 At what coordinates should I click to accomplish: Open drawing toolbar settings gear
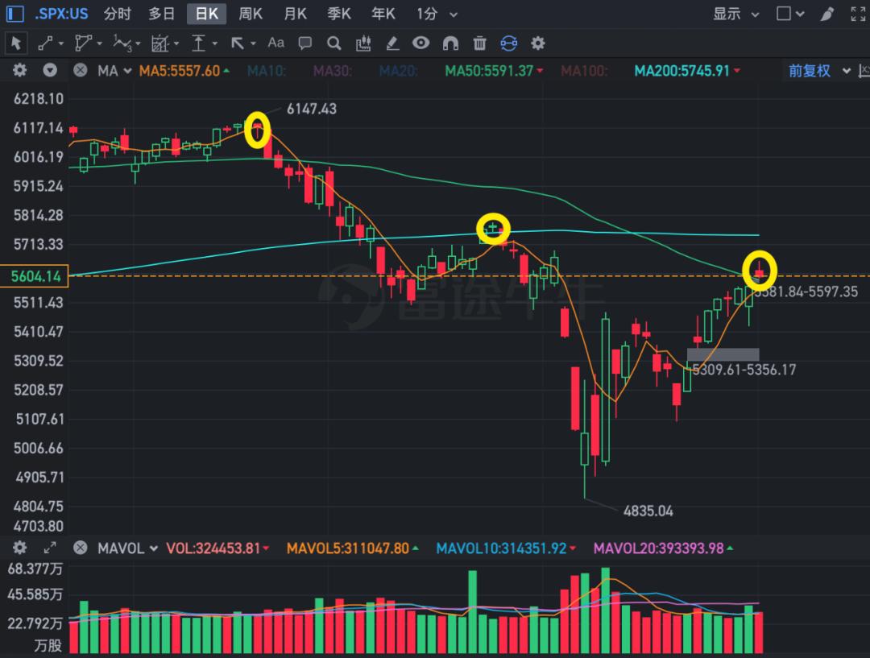[538, 43]
